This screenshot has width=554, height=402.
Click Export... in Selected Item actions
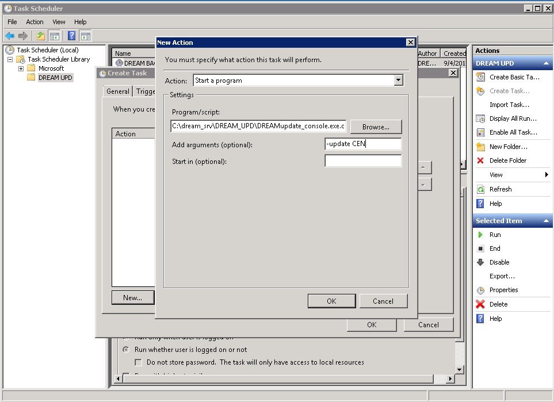(x=502, y=276)
